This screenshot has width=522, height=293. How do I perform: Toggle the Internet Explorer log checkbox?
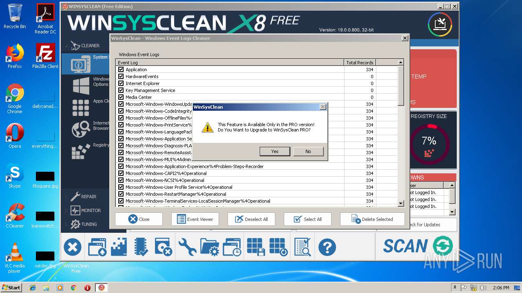121,83
